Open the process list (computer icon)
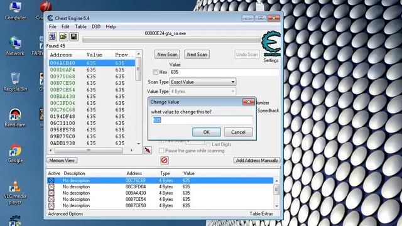 (52, 36)
